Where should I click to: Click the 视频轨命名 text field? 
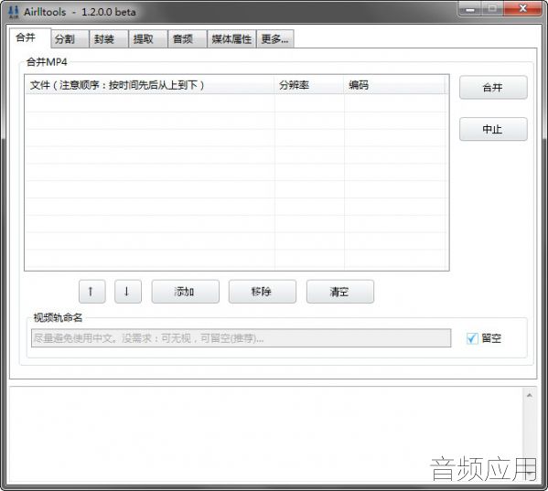(x=241, y=338)
